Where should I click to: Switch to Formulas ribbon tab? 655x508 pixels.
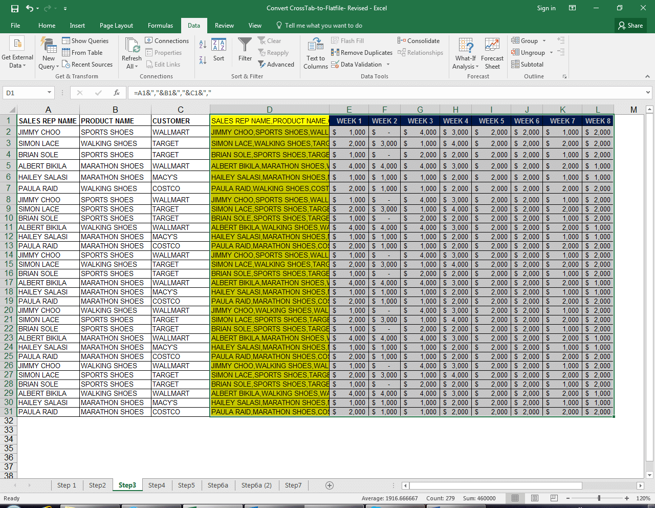pyautogui.click(x=160, y=26)
